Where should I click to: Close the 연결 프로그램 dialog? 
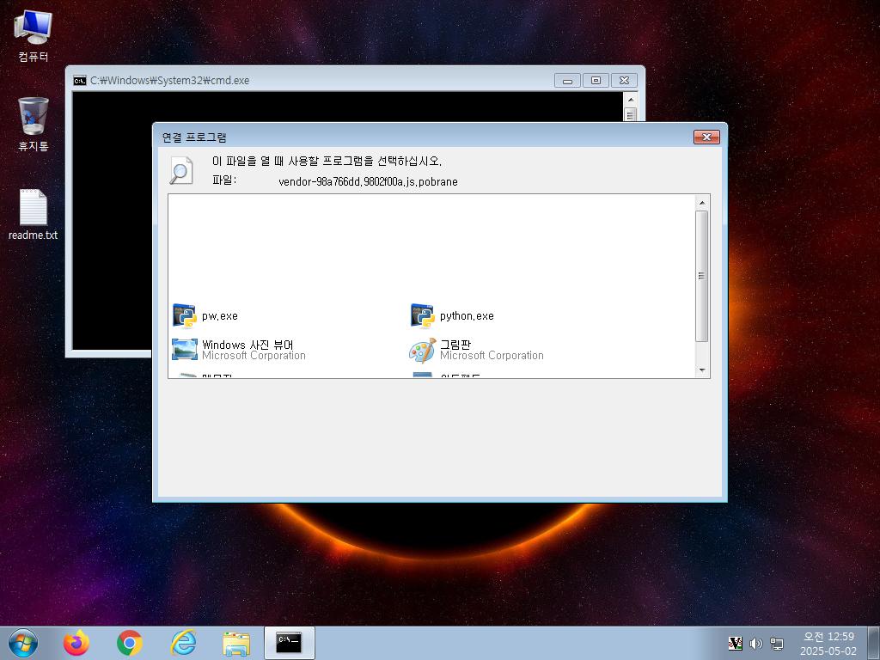[x=706, y=137]
